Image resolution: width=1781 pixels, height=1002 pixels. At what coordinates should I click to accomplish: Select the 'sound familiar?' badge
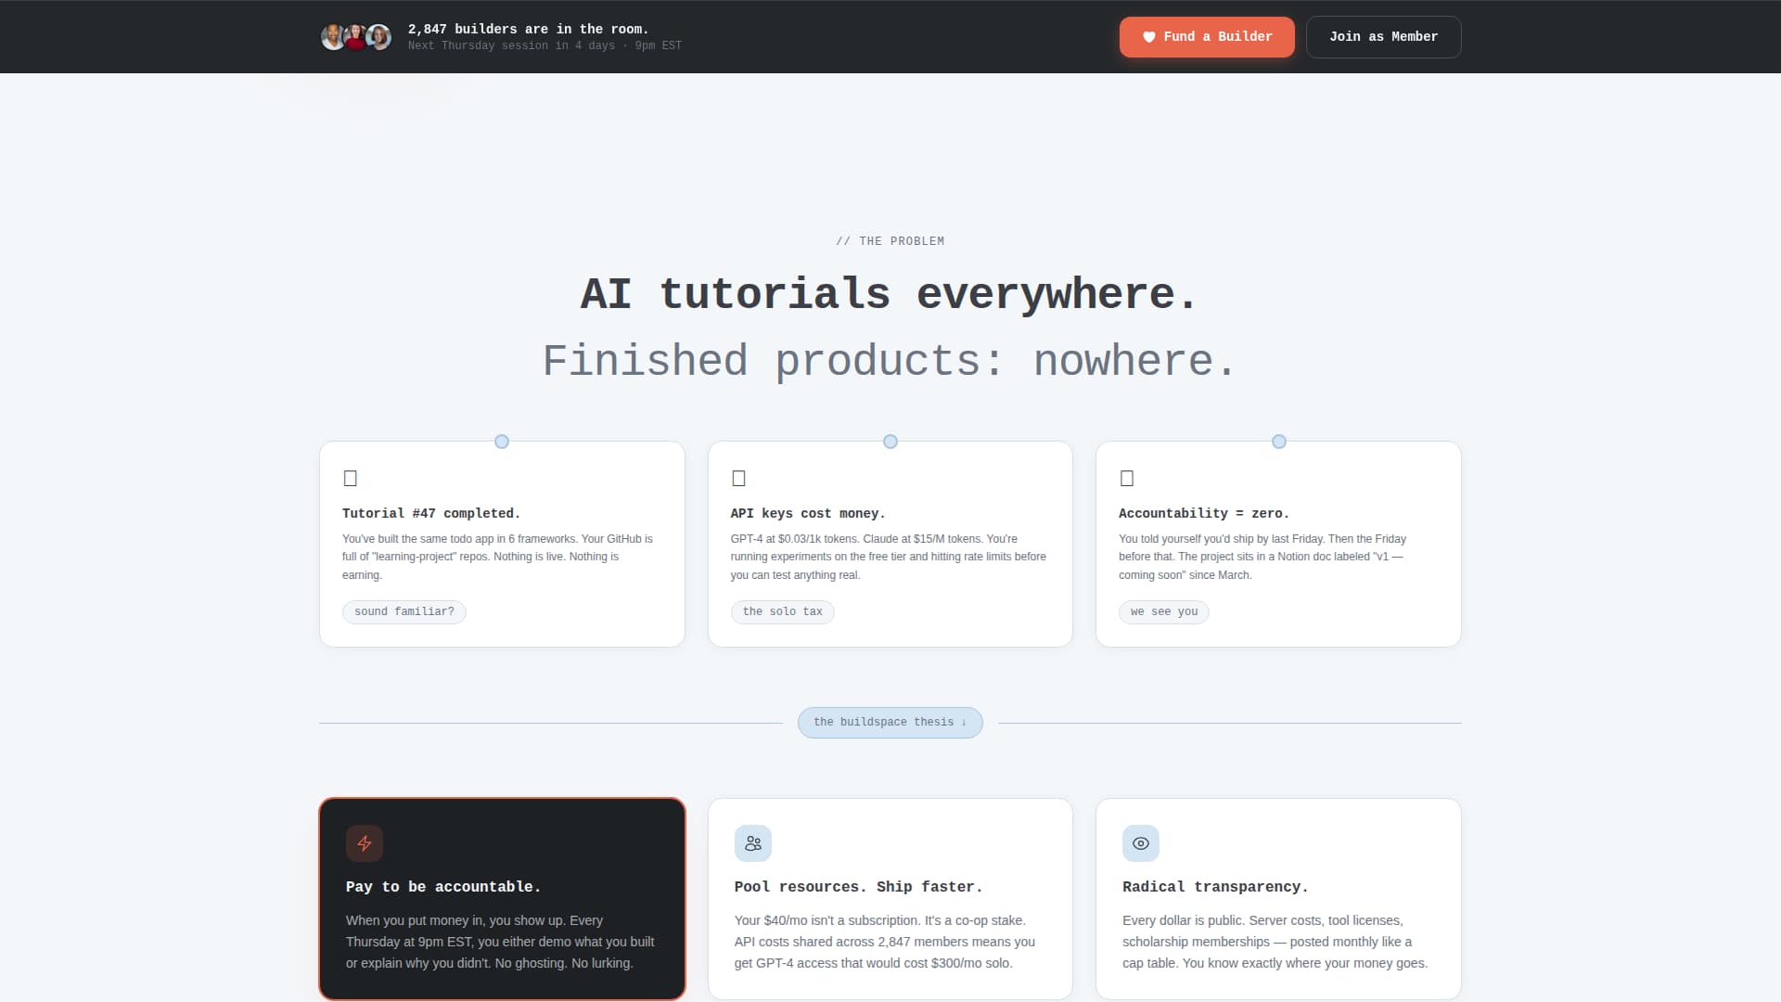pyautogui.click(x=404, y=611)
